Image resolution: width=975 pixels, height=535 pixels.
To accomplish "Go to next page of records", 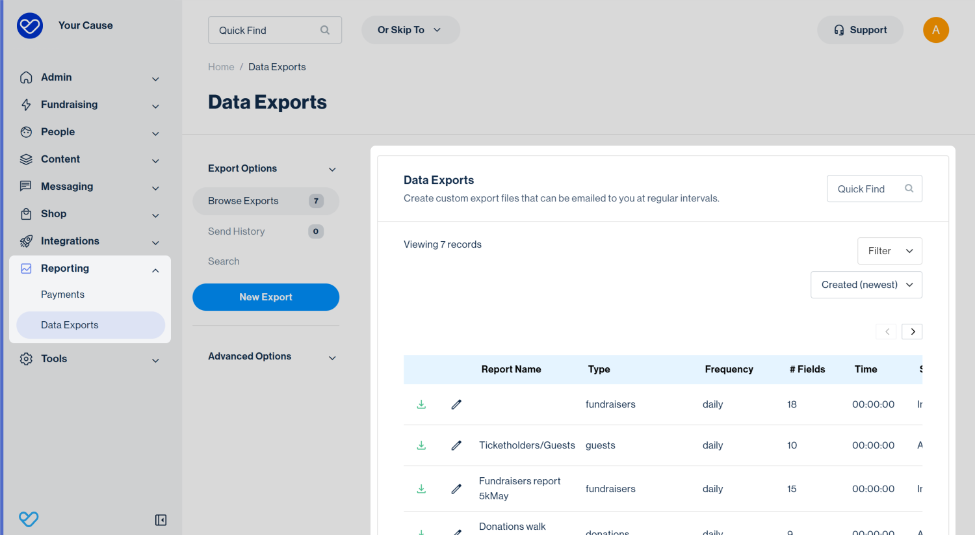I will (x=913, y=332).
